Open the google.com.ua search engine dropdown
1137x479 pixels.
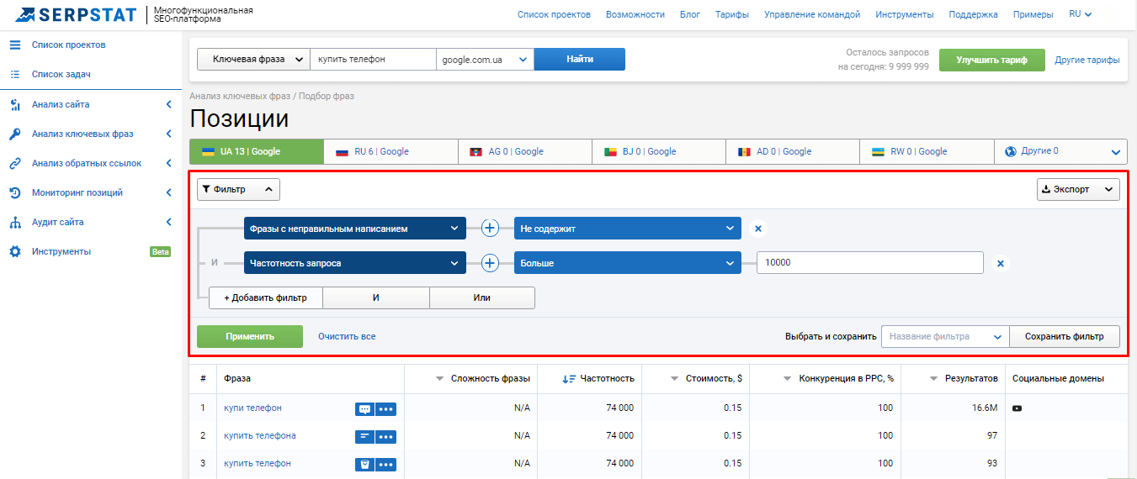[485, 60]
